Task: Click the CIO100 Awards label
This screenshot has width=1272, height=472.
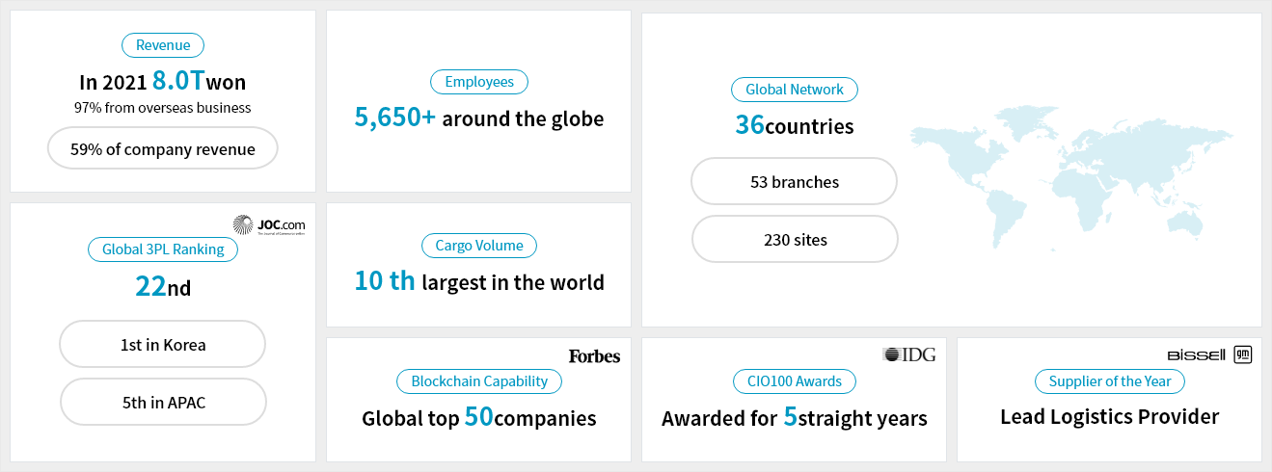Action: coord(795,381)
